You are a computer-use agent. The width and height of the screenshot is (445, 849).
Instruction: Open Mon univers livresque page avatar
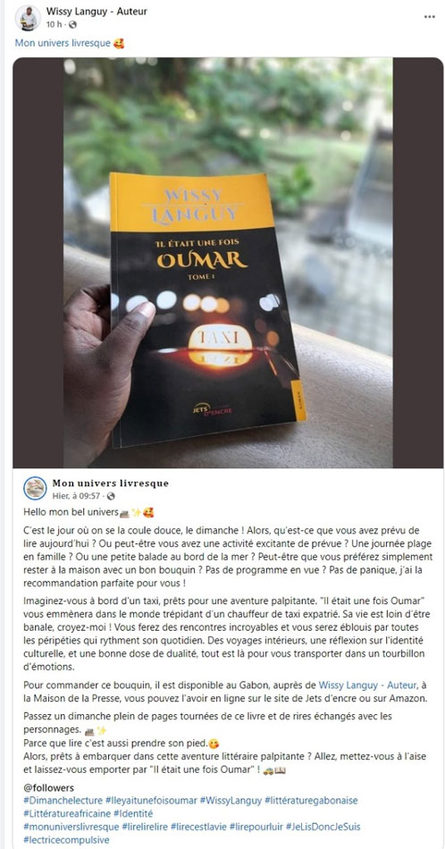tap(35, 488)
